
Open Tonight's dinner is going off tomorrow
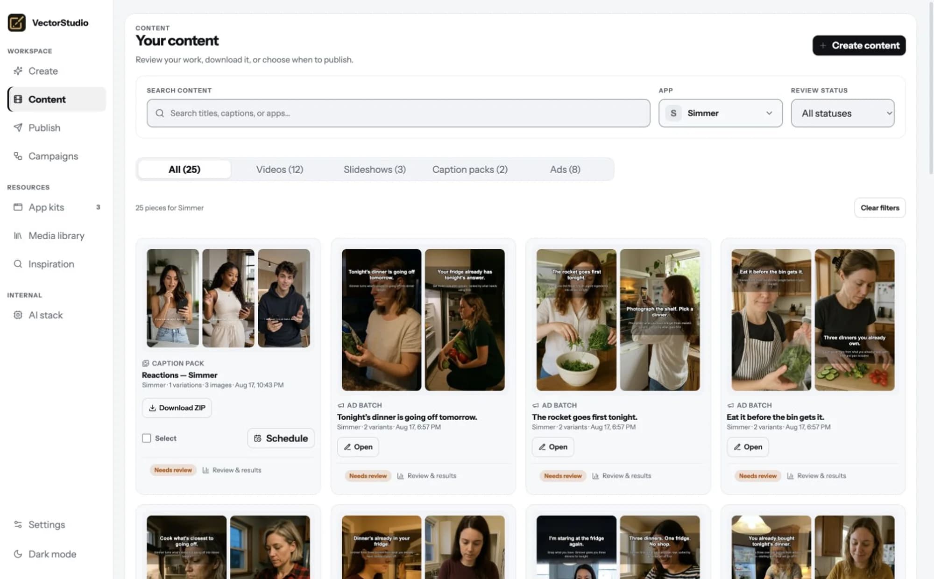[358, 447]
